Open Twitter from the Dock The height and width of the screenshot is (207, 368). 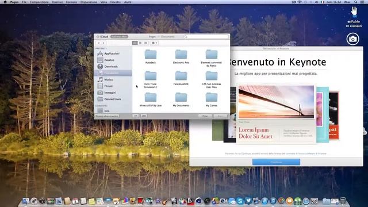(x=248, y=201)
